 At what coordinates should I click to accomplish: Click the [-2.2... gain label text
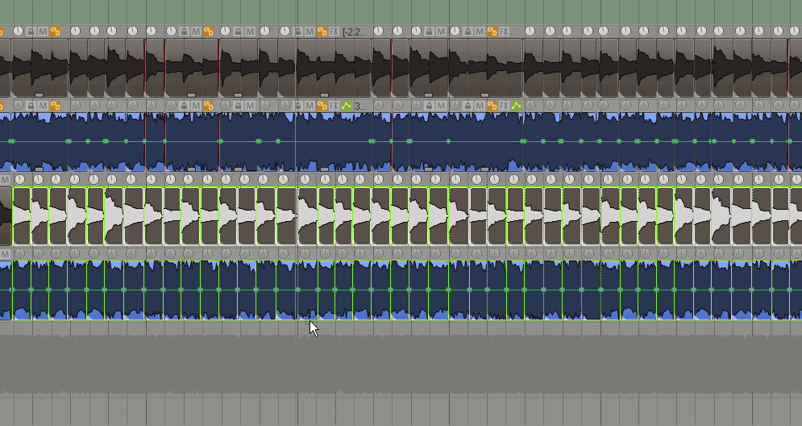pos(355,31)
